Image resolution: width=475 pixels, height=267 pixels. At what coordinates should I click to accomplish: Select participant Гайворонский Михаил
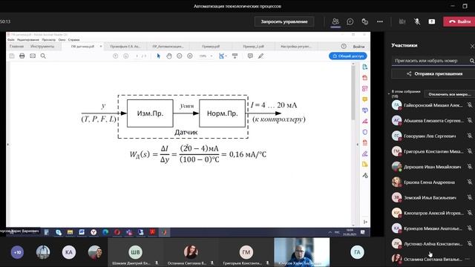click(433, 105)
